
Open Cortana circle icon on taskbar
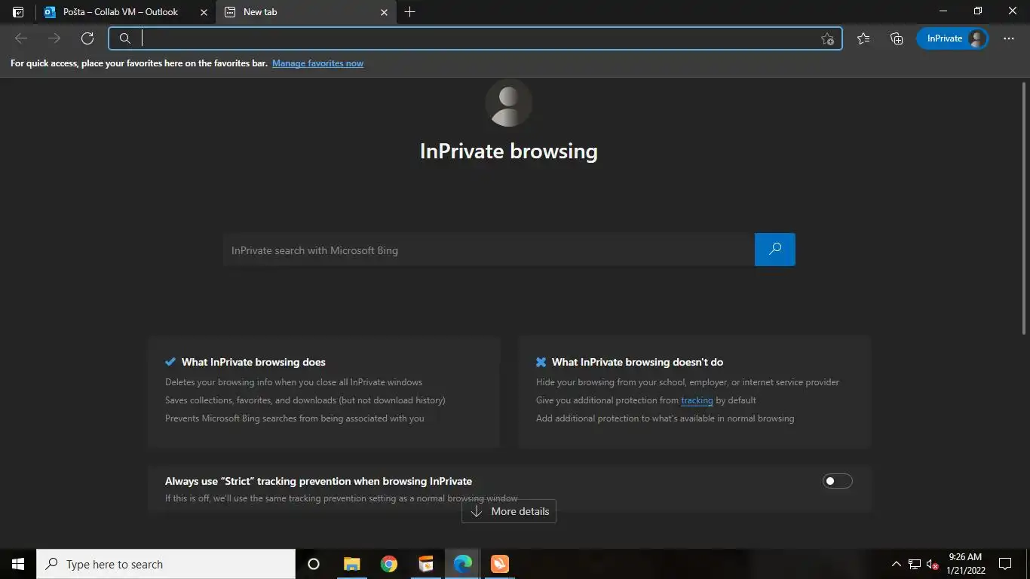314,564
